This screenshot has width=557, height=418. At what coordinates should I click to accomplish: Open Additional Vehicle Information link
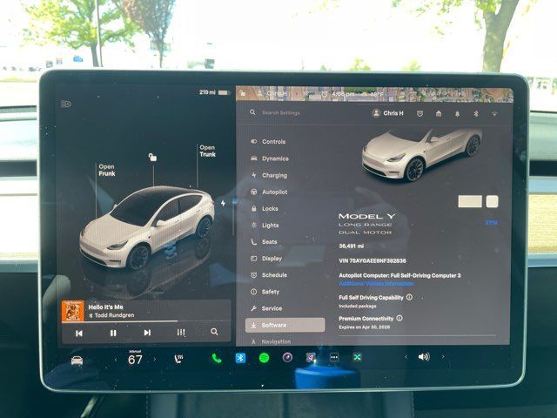[376, 283]
